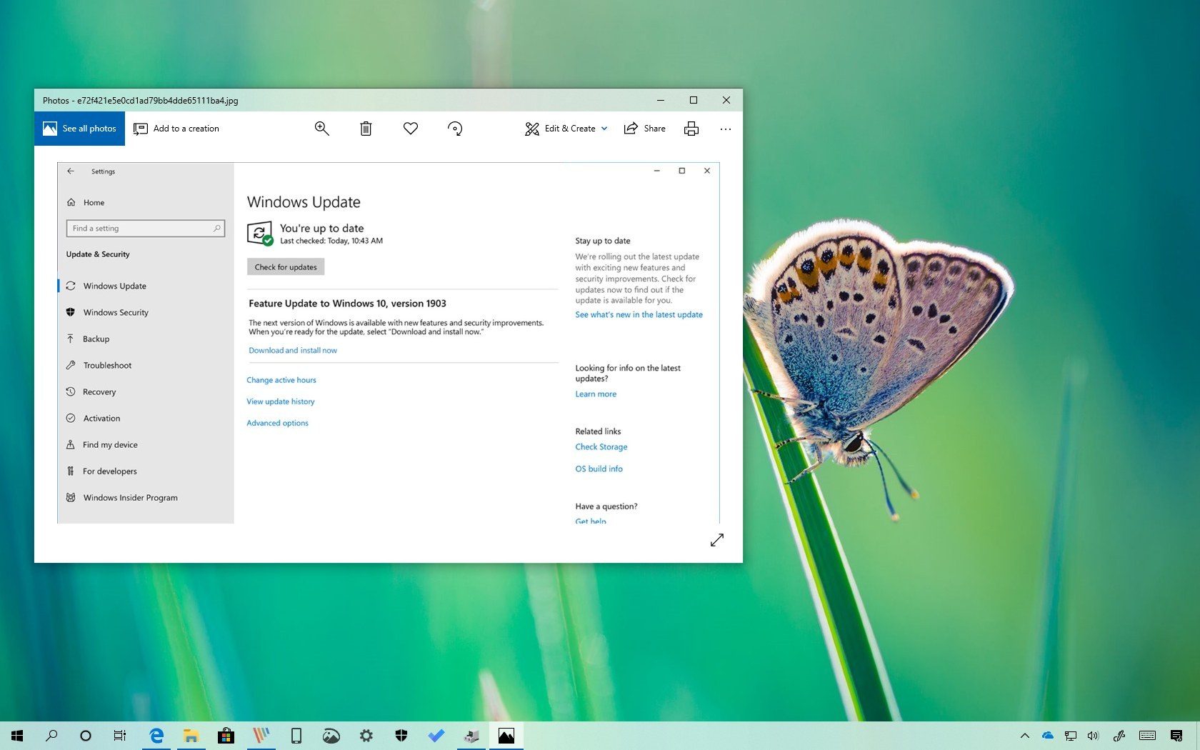Enter full screen with the diagonal arrows icon
The image size is (1200, 750).
point(717,540)
